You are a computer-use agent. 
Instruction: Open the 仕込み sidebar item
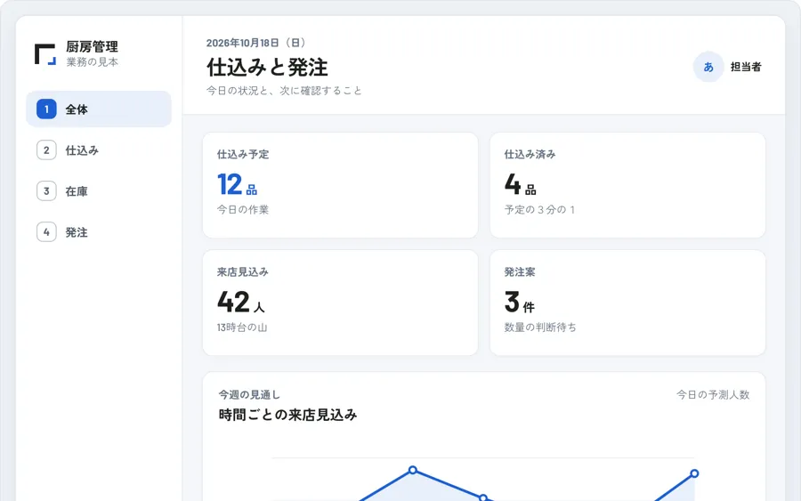99,150
